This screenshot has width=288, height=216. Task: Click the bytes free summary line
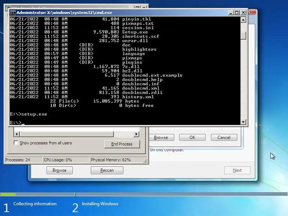[102, 105]
